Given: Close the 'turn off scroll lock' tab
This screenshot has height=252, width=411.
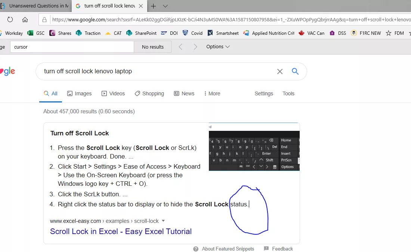Looking at the screenshot, I should (141, 6).
